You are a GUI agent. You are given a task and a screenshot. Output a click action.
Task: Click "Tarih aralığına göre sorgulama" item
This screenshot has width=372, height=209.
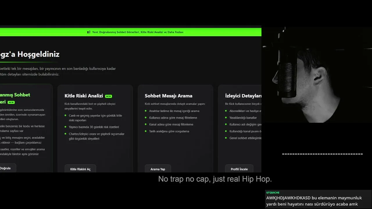(x=169, y=131)
